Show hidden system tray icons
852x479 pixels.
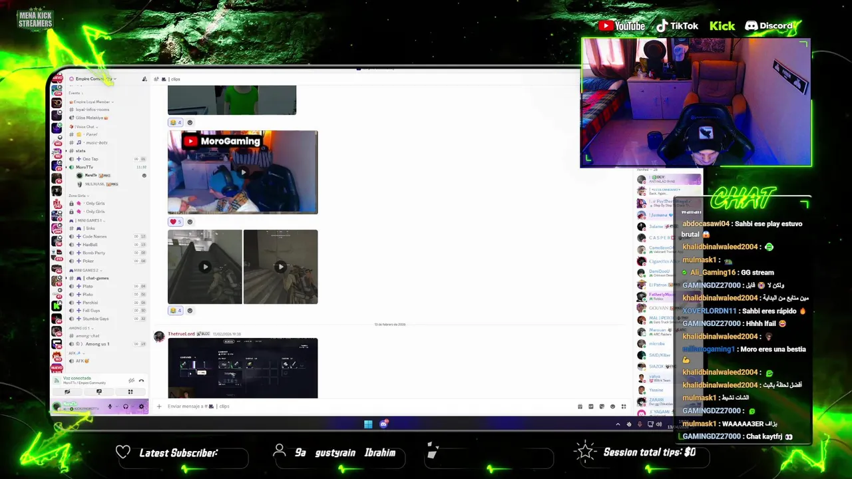pos(618,424)
